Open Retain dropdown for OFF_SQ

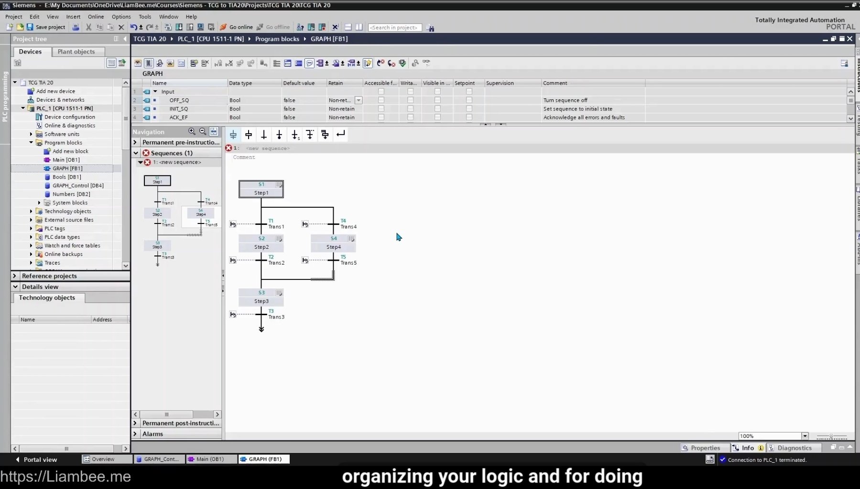(x=359, y=100)
